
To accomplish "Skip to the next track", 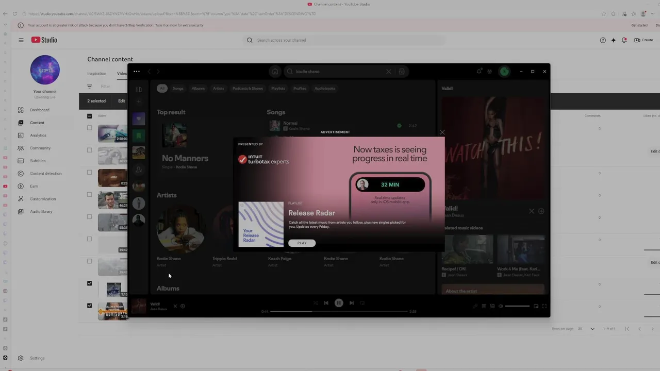I will point(352,303).
